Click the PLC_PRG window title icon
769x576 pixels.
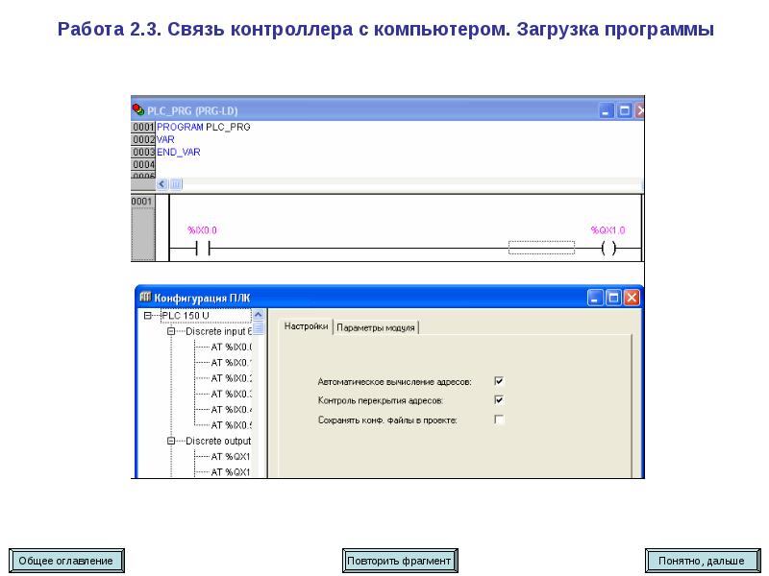[x=138, y=110]
